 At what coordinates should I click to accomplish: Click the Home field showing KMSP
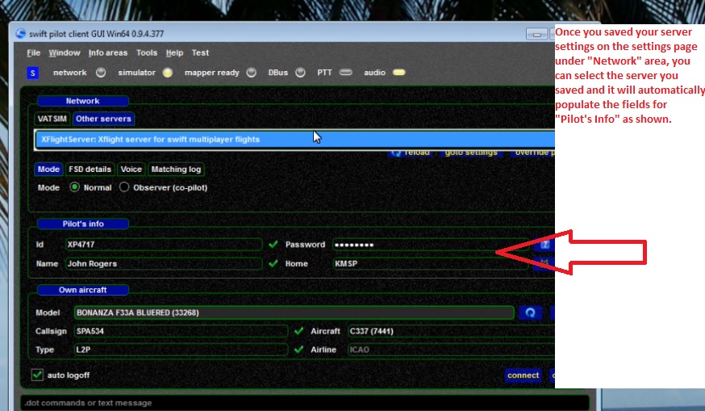coord(430,263)
